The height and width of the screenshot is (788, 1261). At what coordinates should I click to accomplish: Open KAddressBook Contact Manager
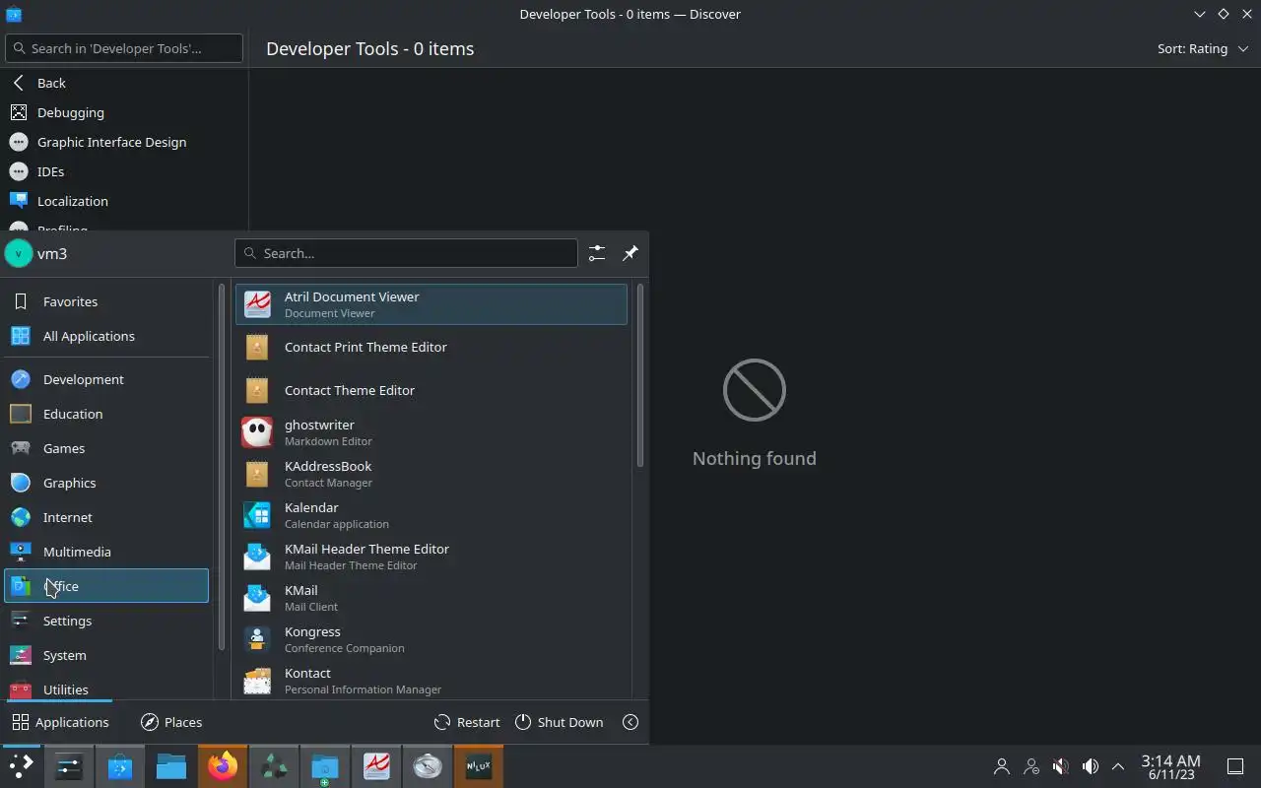point(431,474)
